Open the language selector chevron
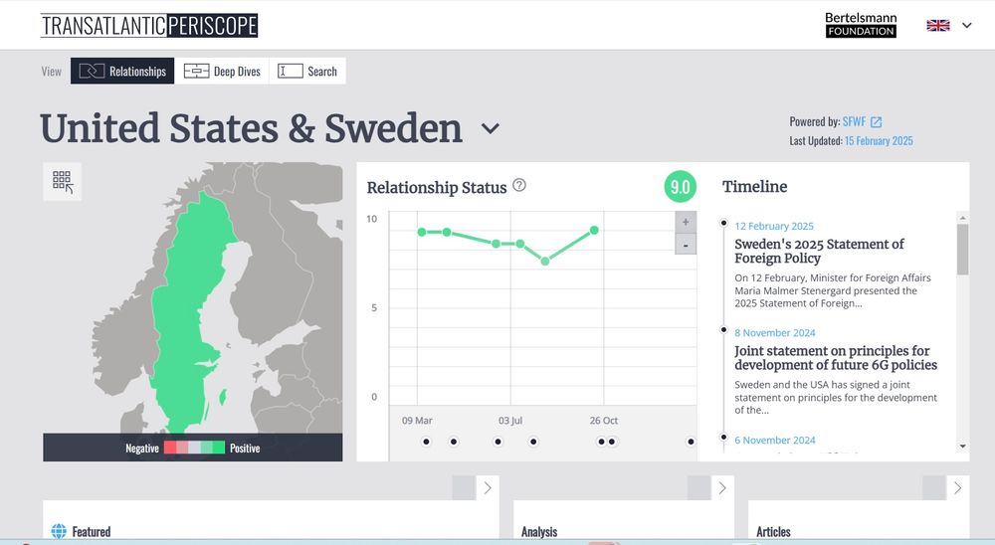This screenshot has width=995, height=545. (966, 26)
